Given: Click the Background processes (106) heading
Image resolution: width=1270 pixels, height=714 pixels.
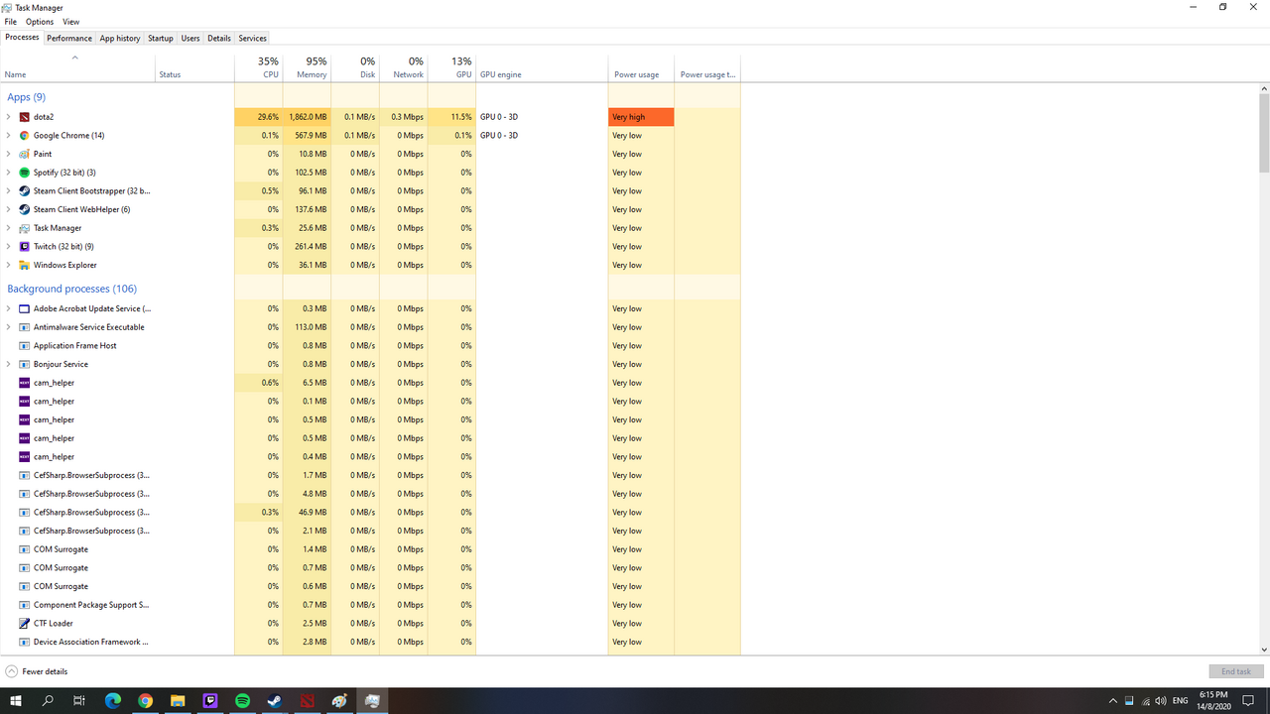Looking at the screenshot, I should click(x=72, y=290).
